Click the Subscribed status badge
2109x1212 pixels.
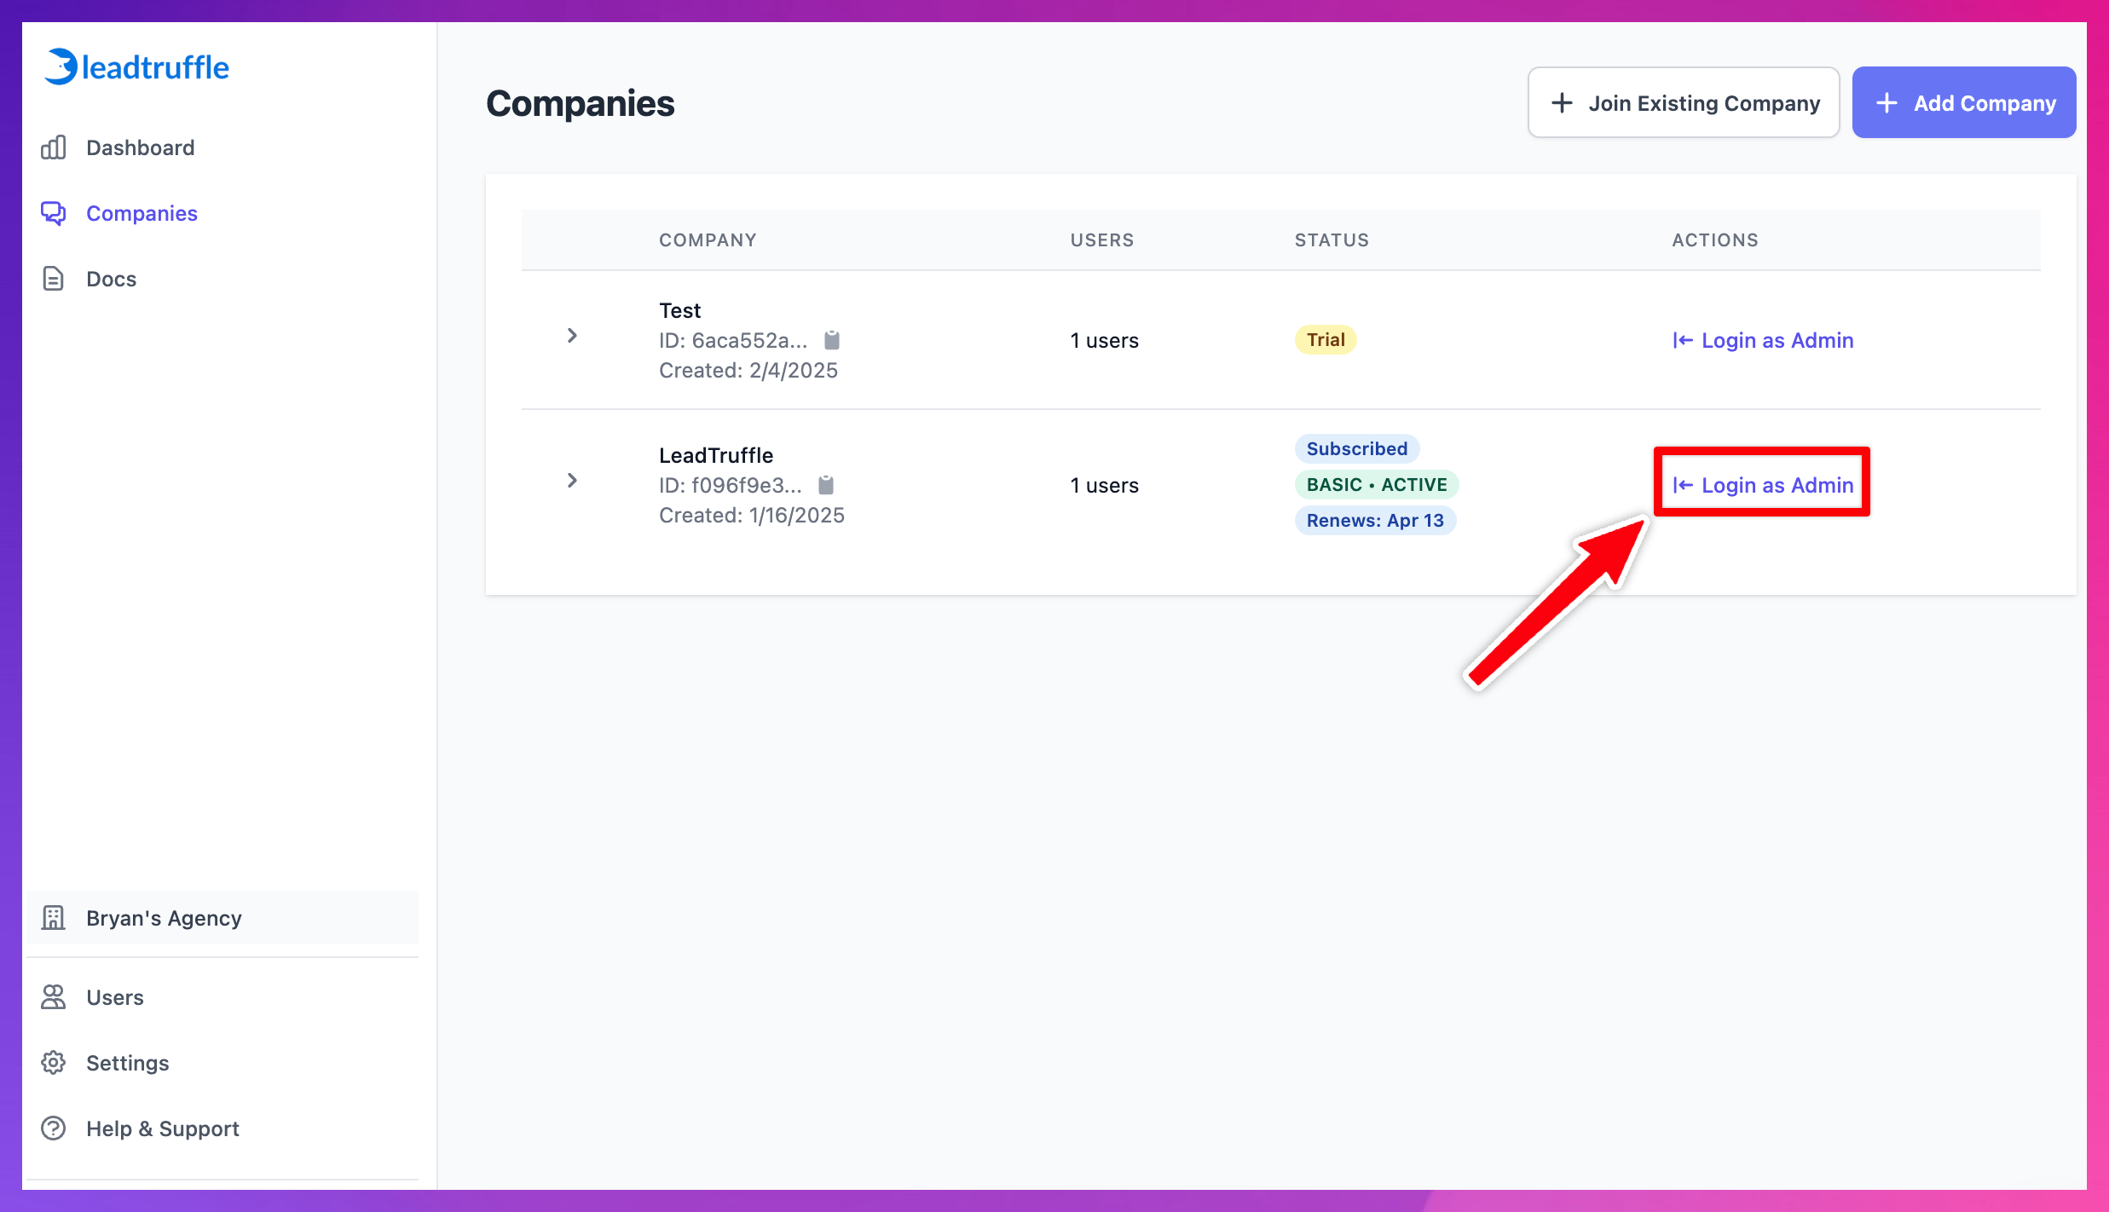pyautogui.click(x=1355, y=448)
